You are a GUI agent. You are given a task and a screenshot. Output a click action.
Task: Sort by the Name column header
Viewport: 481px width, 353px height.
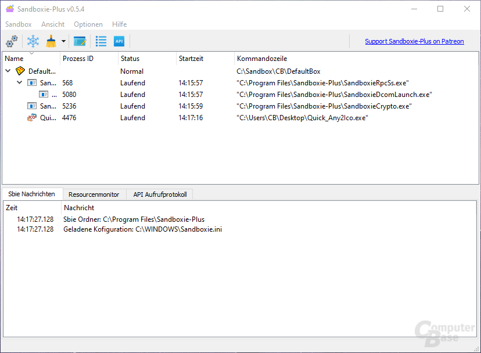click(31, 59)
